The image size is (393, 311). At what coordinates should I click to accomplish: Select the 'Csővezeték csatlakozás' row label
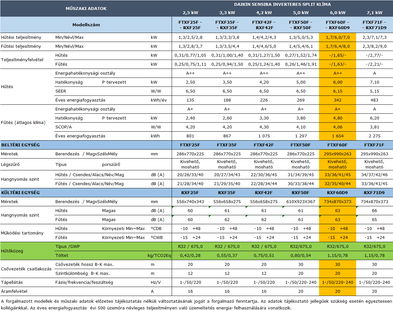click(x=26, y=269)
